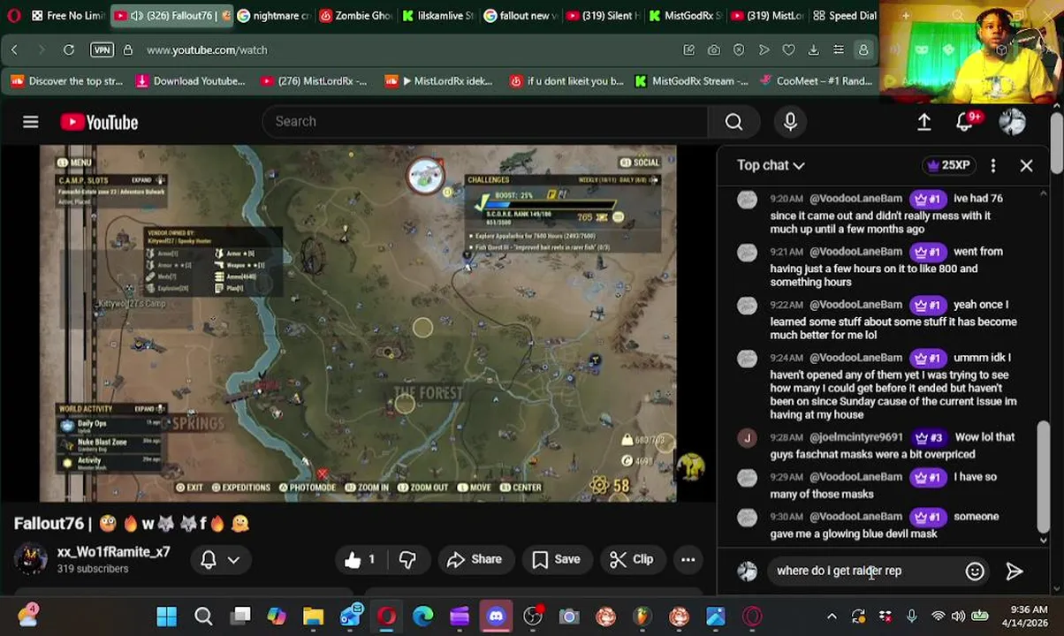The height and width of the screenshot is (636, 1064).
Task: Like the Fallout76 stream video
Action: point(361,559)
